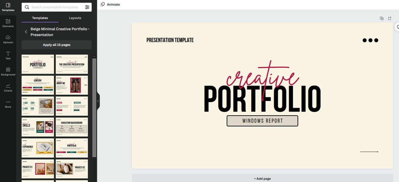The width and height of the screenshot is (399, 182).
Task: Open the Templates sidebar panel
Action: coord(8,7)
